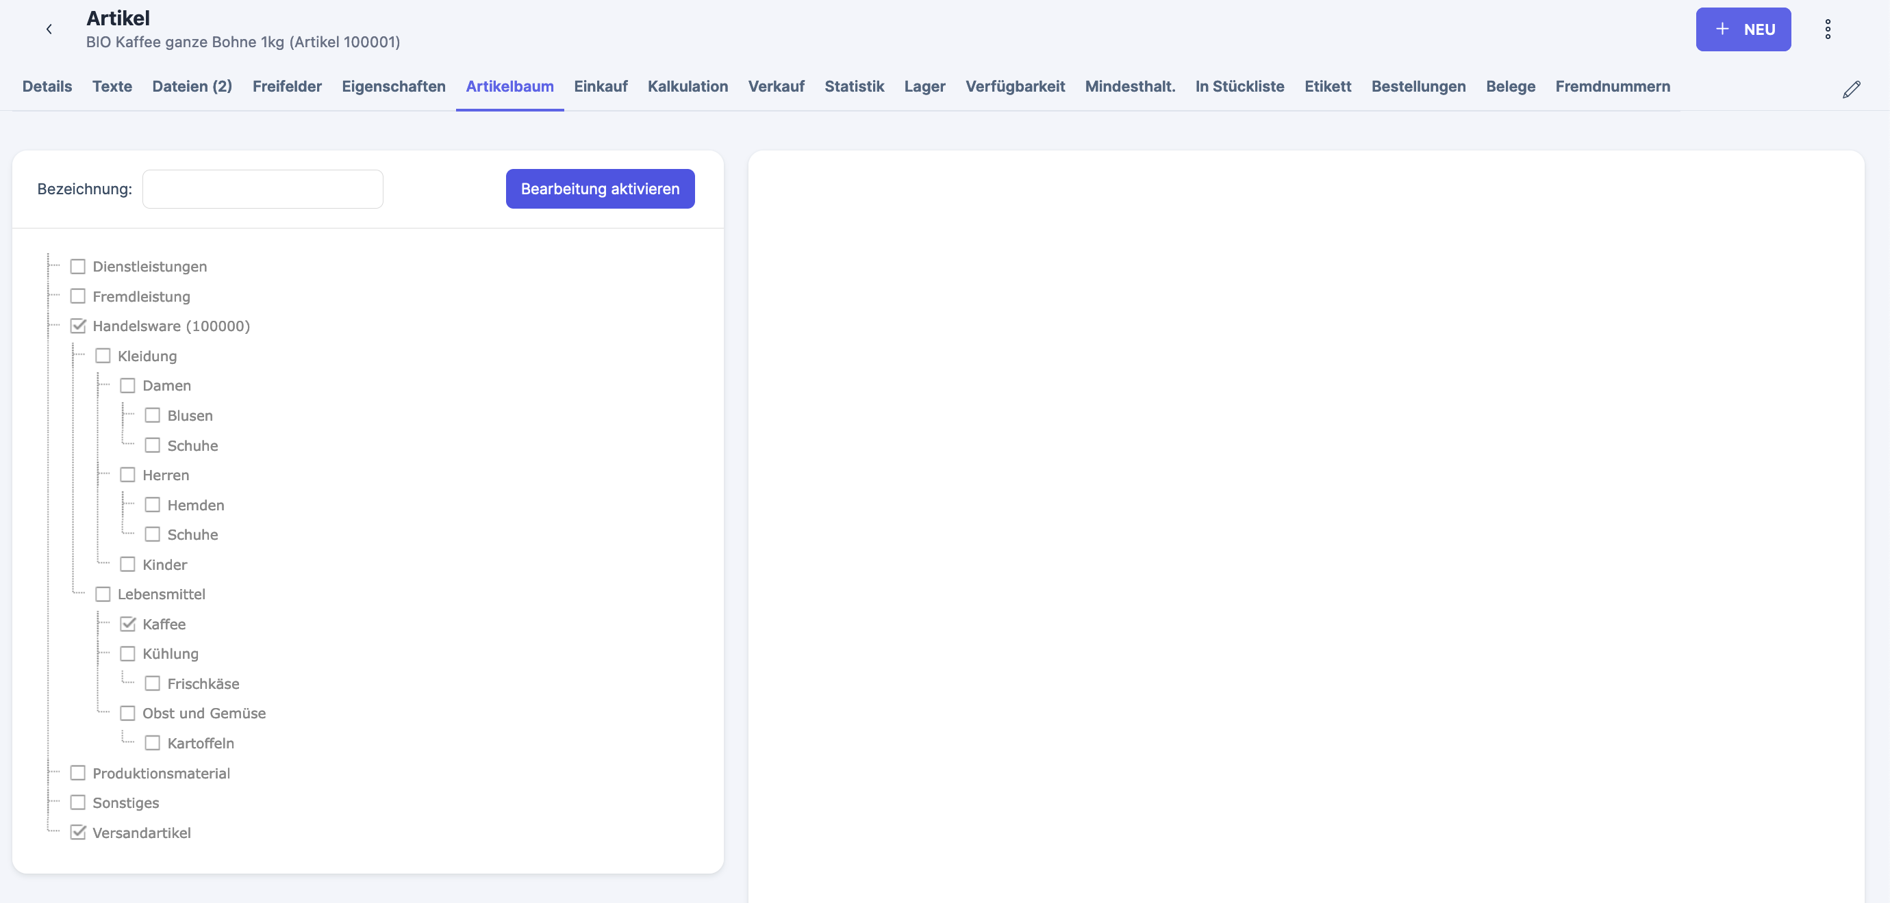This screenshot has height=903, width=1890.
Task: Click Bearbeitung aktivieren button
Action: click(x=599, y=189)
